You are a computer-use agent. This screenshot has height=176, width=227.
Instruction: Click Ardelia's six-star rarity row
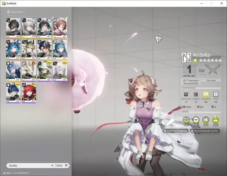pos(210,60)
